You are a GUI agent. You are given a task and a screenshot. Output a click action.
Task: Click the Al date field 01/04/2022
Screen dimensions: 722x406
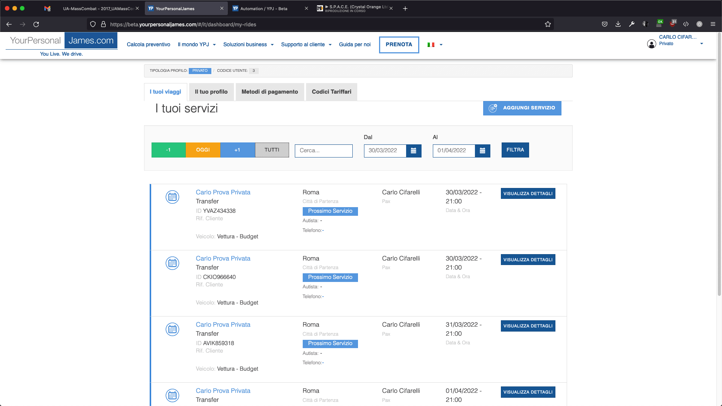pos(454,151)
